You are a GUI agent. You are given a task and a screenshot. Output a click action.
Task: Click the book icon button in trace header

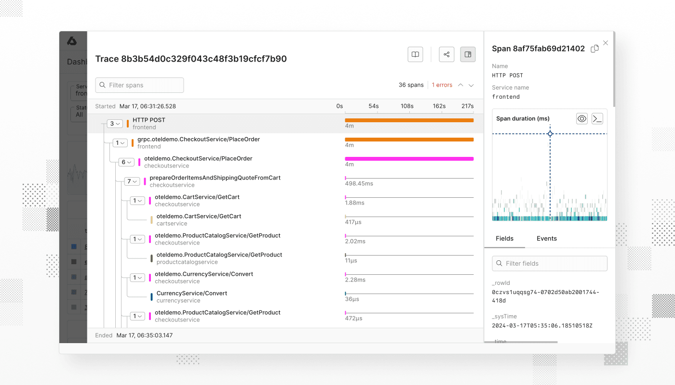[415, 54]
